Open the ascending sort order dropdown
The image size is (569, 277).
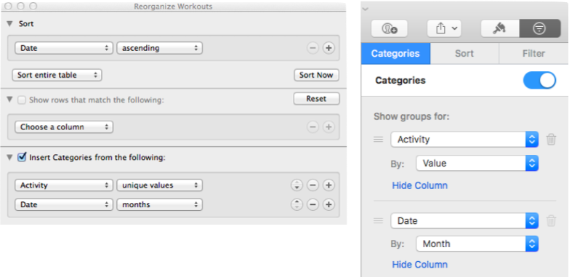pyautogui.click(x=159, y=48)
